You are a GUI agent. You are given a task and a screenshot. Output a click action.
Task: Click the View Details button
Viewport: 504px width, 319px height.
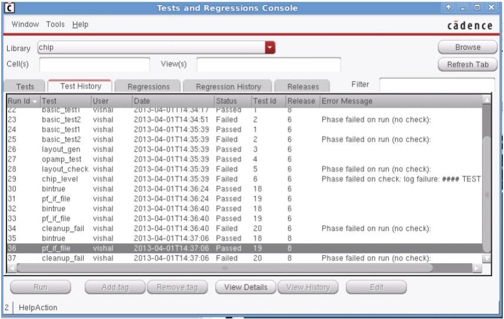point(246,287)
